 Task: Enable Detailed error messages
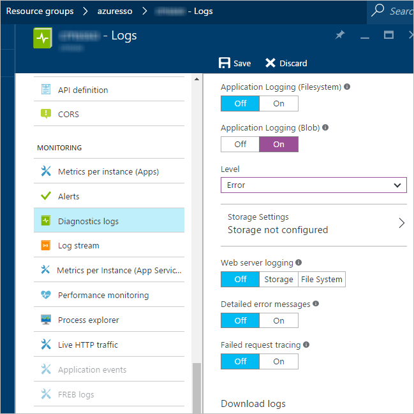(x=278, y=320)
